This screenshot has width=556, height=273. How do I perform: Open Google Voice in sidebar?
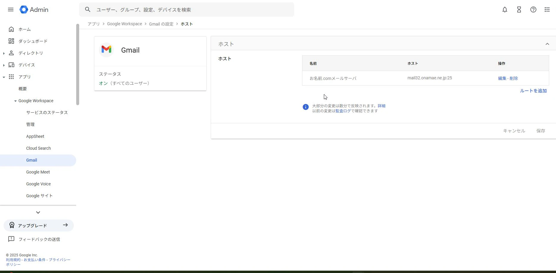coord(38,184)
